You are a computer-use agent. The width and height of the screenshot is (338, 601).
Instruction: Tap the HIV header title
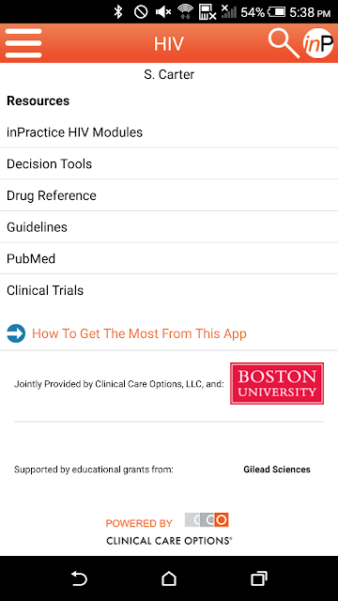(169, 44)
